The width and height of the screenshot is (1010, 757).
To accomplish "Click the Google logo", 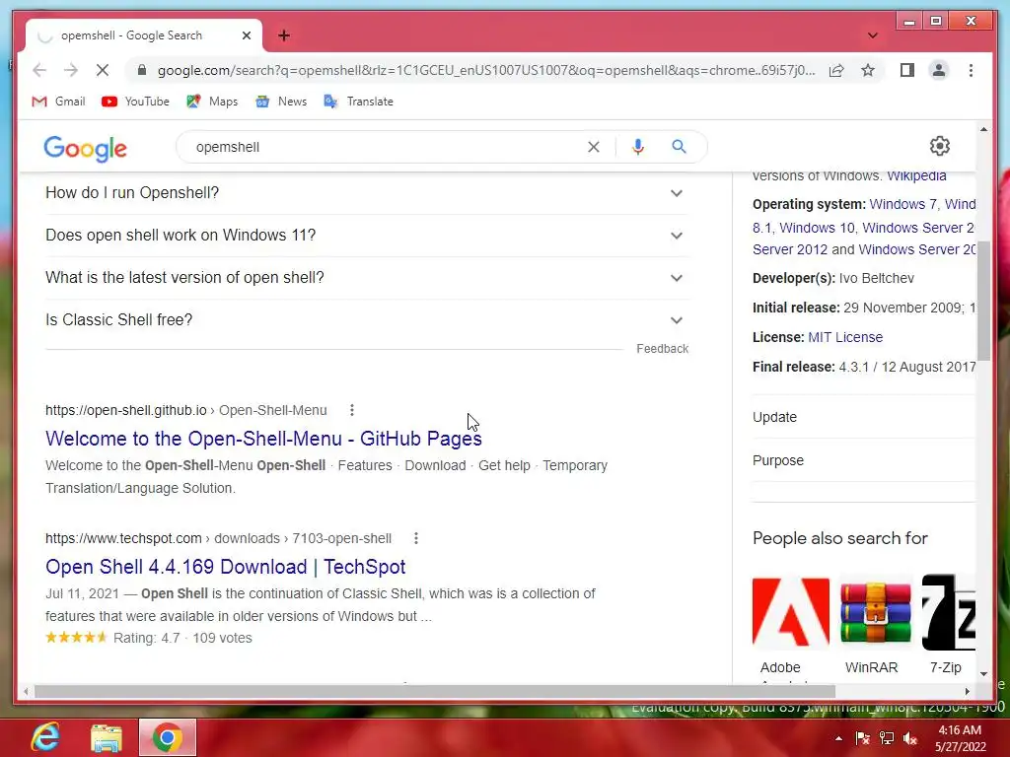I will tap(85, 148).
